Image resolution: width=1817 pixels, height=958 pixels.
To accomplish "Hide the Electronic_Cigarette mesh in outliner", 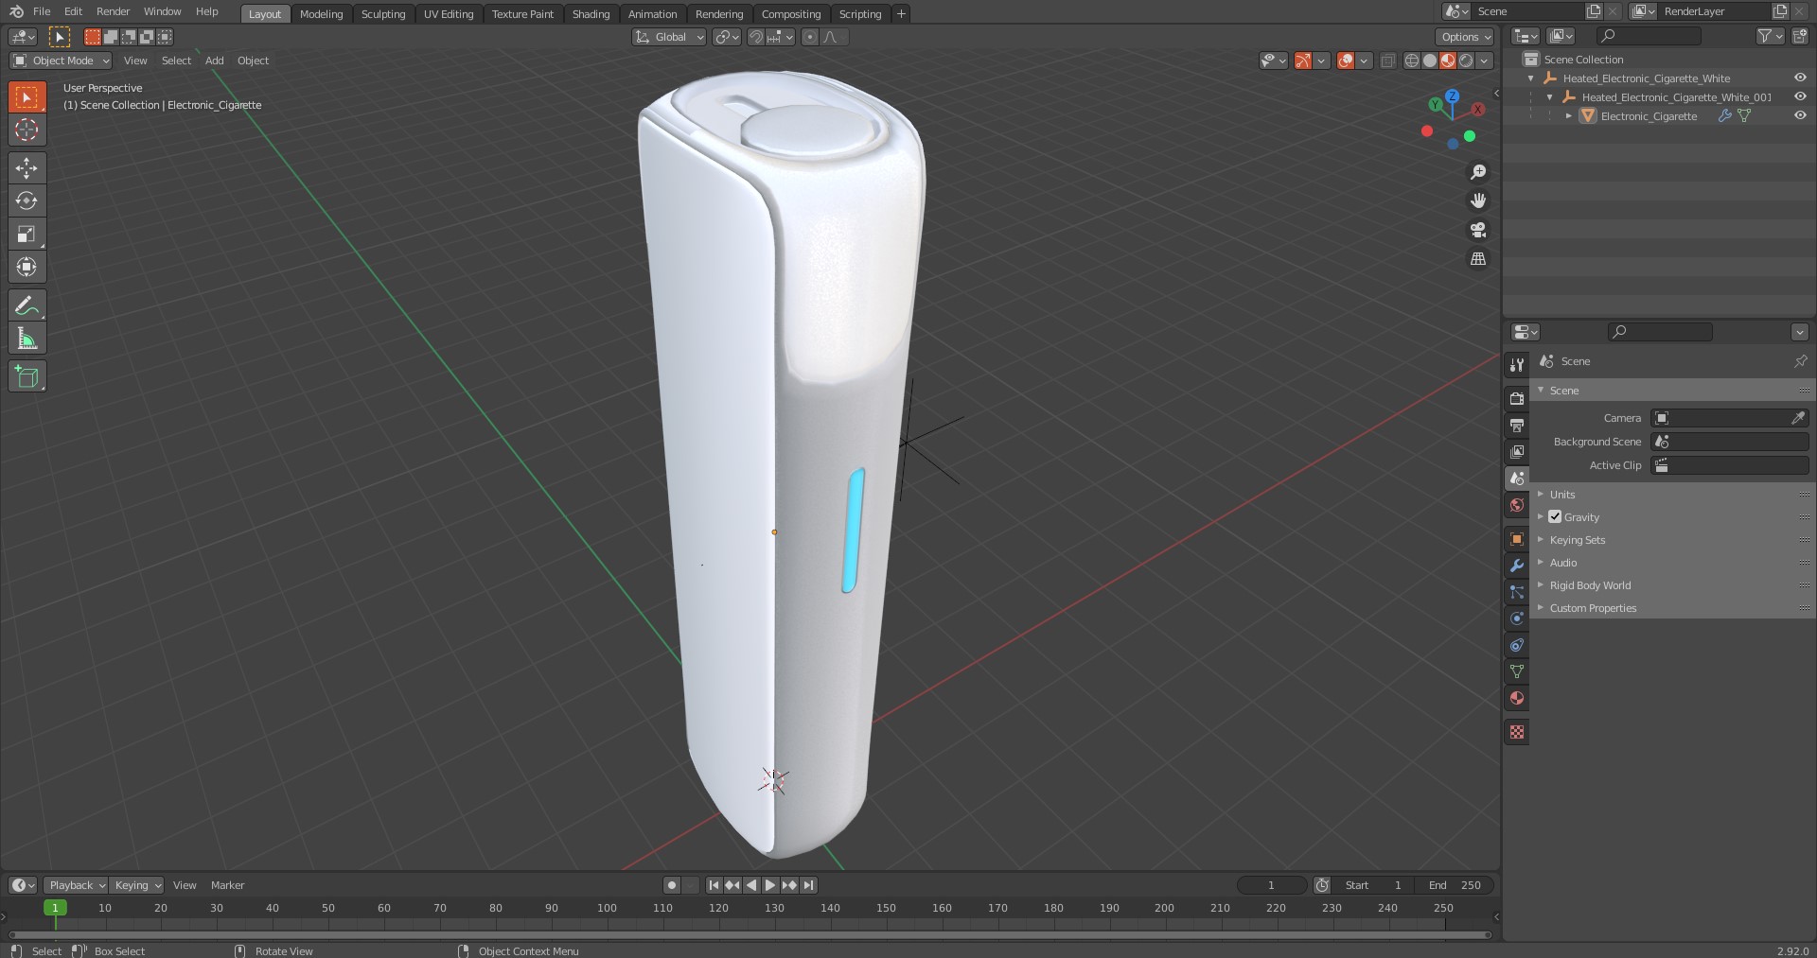I will coord(1800,115).
